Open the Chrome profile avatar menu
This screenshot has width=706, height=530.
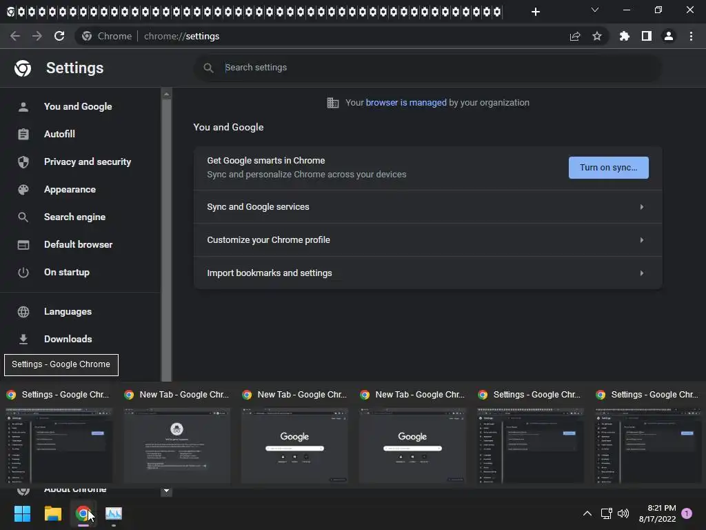pyautogui.click(x=669, y=36)
